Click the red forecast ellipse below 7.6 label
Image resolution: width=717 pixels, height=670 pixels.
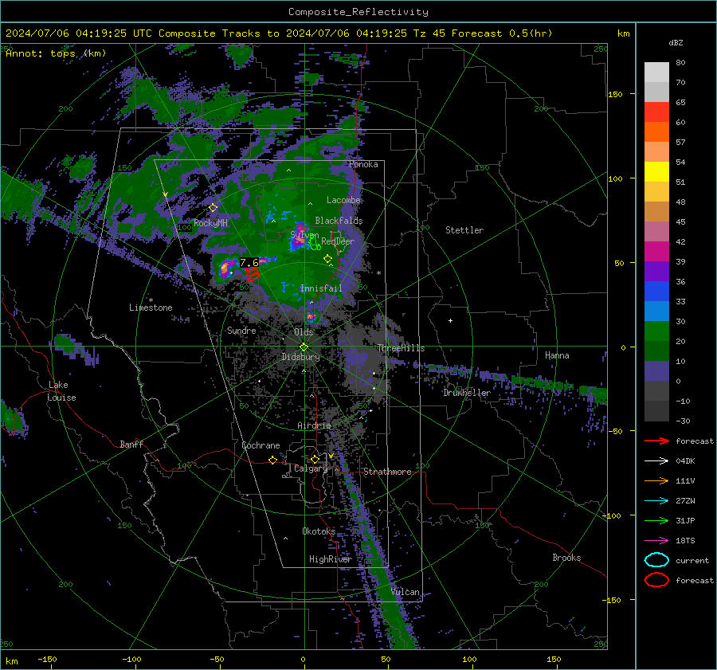(x=253, y=274)
